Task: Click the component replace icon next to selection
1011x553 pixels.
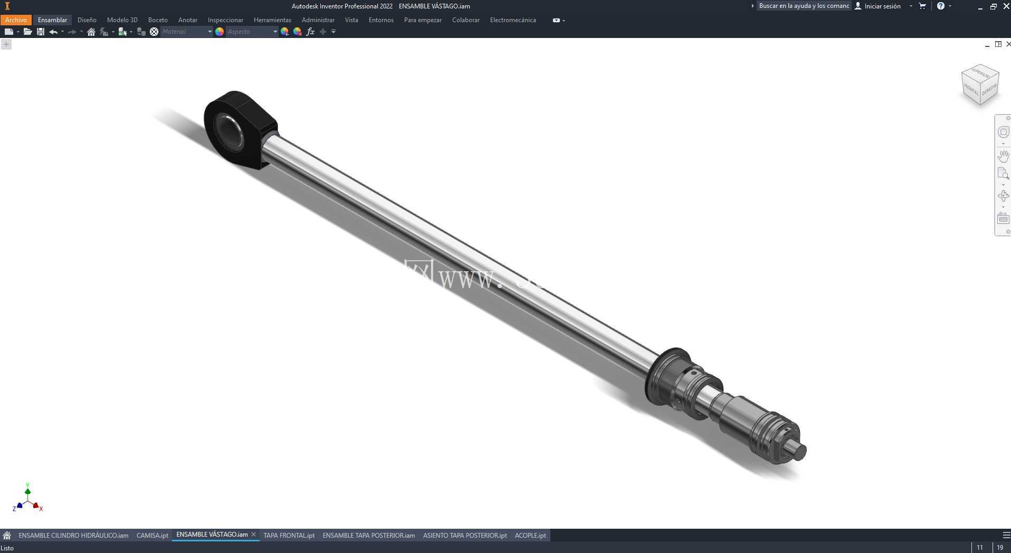Action: coord(141,32)
